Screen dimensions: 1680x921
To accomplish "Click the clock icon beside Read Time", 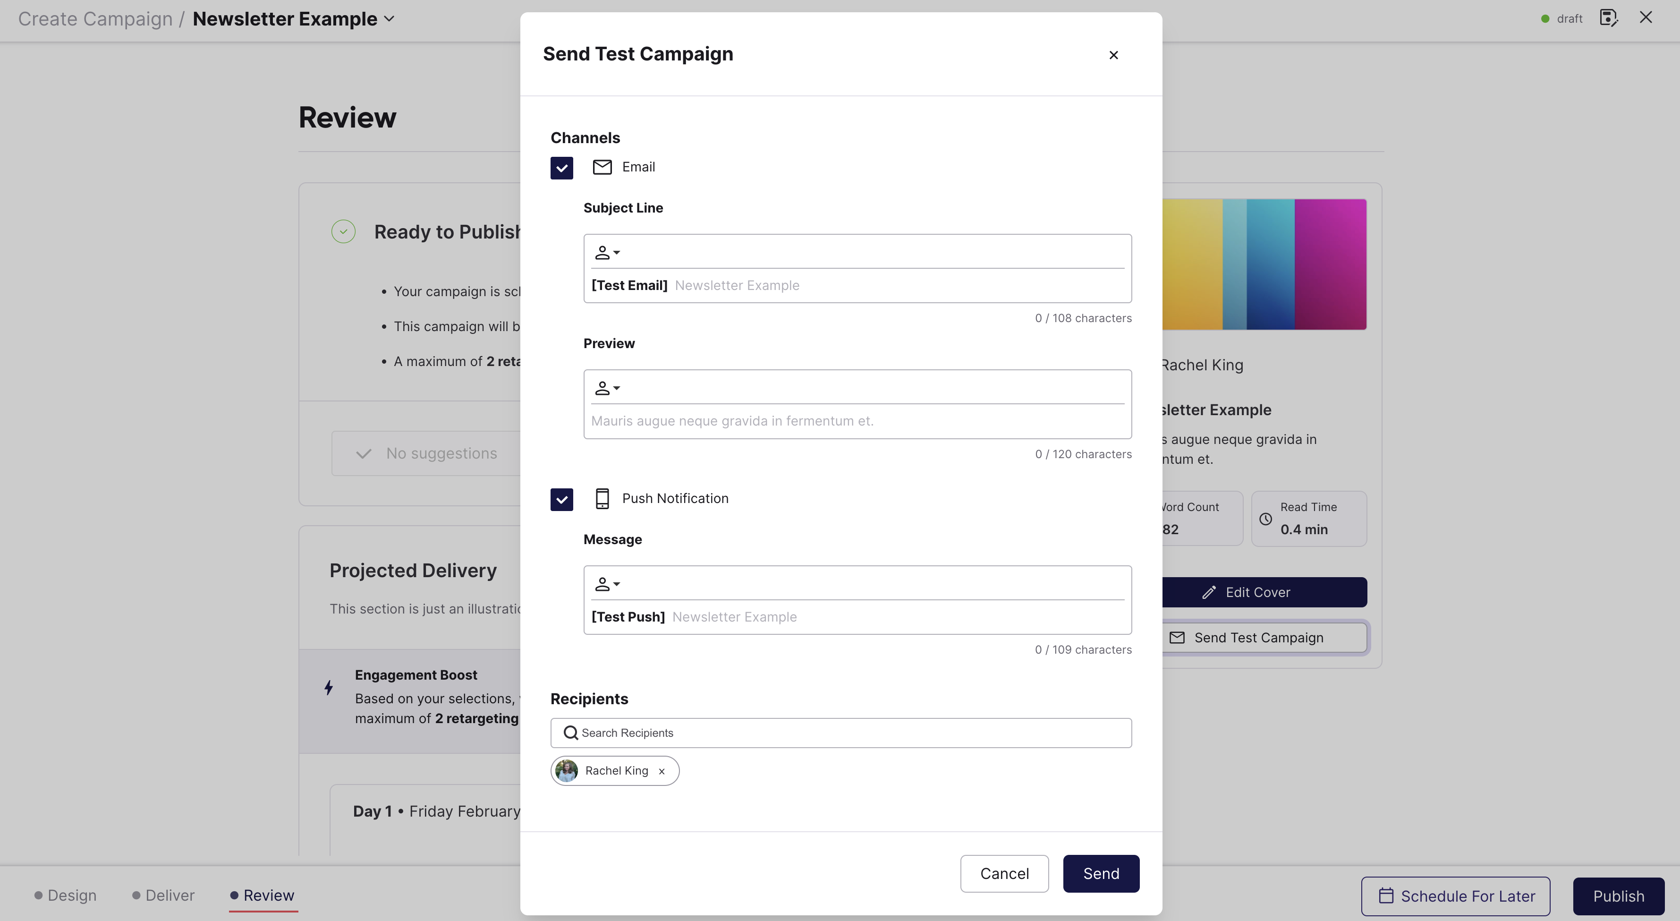I will coord(1266,519).
